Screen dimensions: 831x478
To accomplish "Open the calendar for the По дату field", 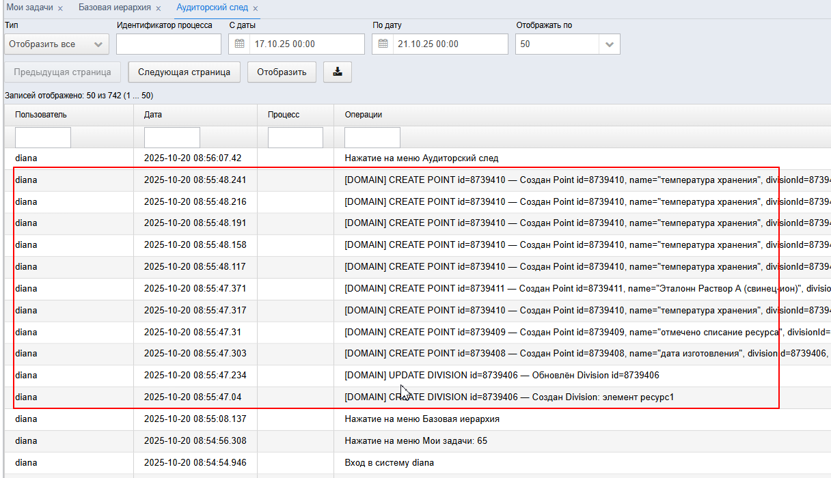I will [383, 44].
